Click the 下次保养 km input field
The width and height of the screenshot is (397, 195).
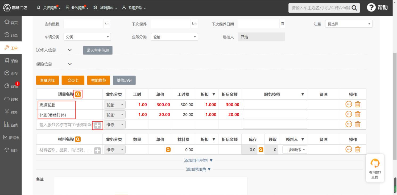171,24
